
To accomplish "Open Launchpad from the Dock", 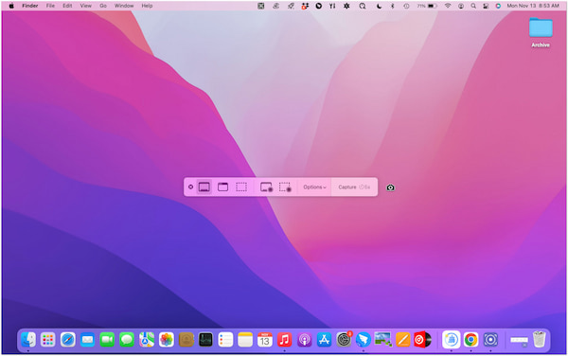I will [x=48, y=340].
